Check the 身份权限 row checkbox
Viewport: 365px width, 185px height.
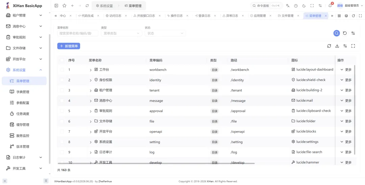click(62, 80)
